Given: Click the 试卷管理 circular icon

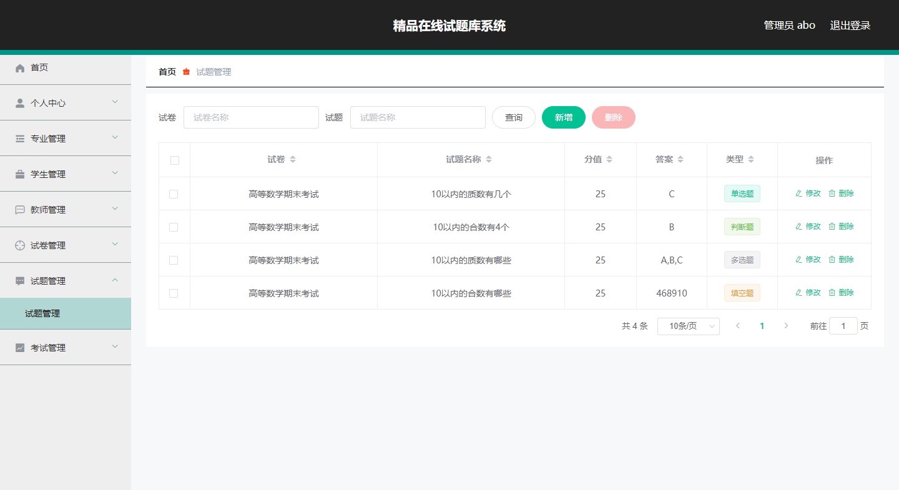Looking at the screenshot, I should coord(20,246).
